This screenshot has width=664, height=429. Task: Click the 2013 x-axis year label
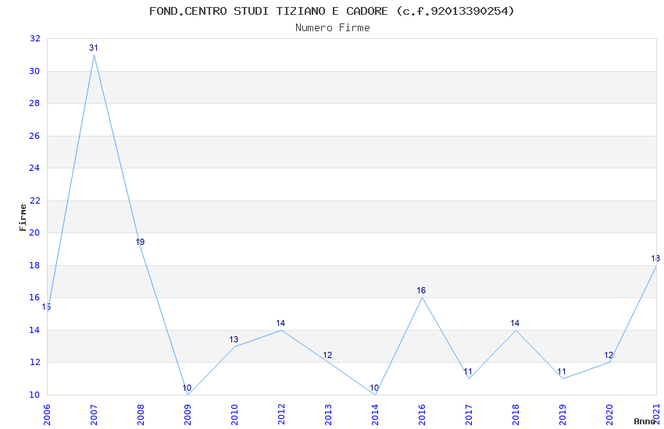[328, 414]
